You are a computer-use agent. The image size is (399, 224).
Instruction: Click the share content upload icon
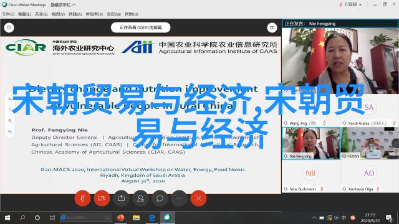pyautogui.click(x=121, y=198)
